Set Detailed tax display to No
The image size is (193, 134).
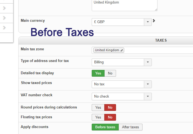(110, 73)
